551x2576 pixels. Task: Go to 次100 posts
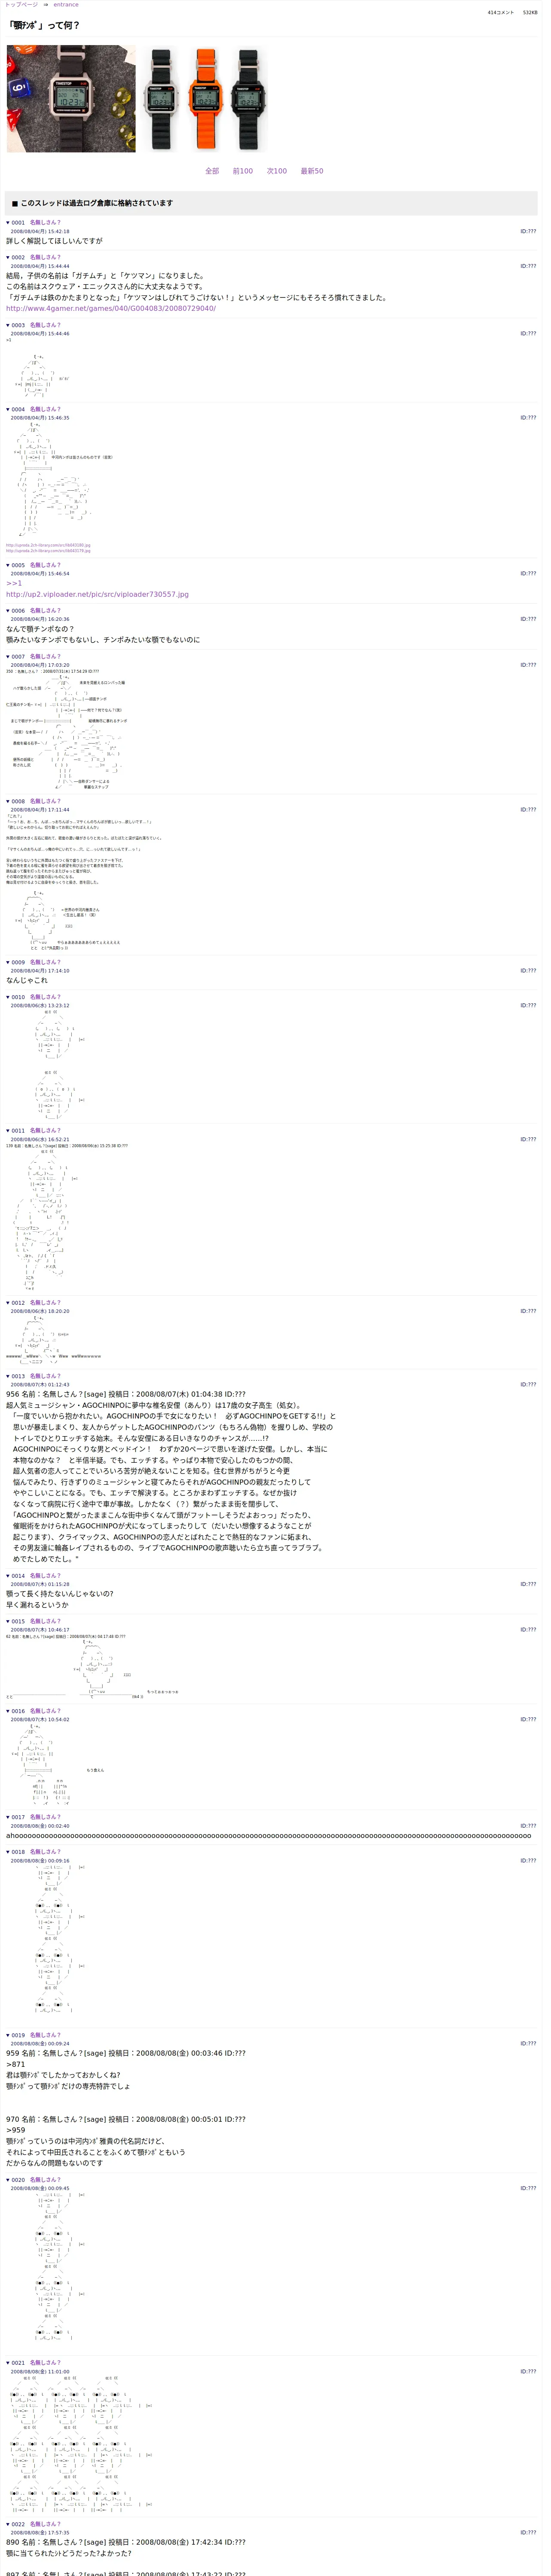[277, 171]
